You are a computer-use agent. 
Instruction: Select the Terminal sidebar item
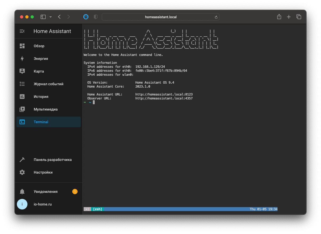(x=41, y=122)
